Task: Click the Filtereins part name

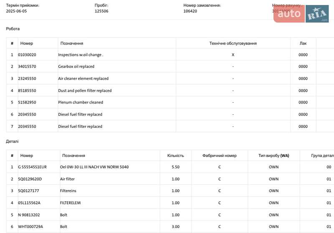Action: point(68,191)
